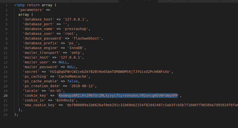Click the 'ps_caching' key
The width and height of the screenshot is (238, 128).
click(x=35, y=76)
